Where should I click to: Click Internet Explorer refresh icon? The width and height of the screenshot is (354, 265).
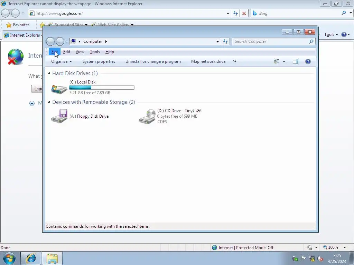pyautogui.click(x=235, y=13)
